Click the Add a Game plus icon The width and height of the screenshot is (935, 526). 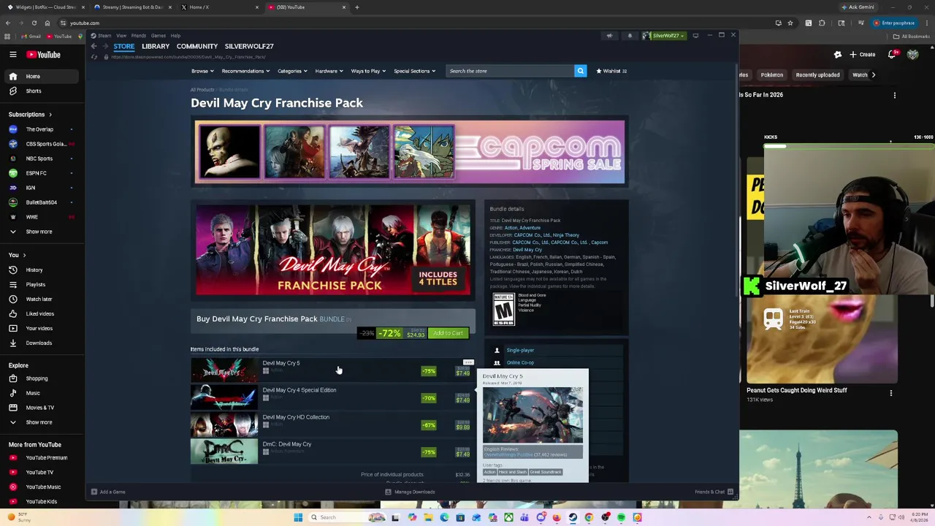tap(93, 492)
